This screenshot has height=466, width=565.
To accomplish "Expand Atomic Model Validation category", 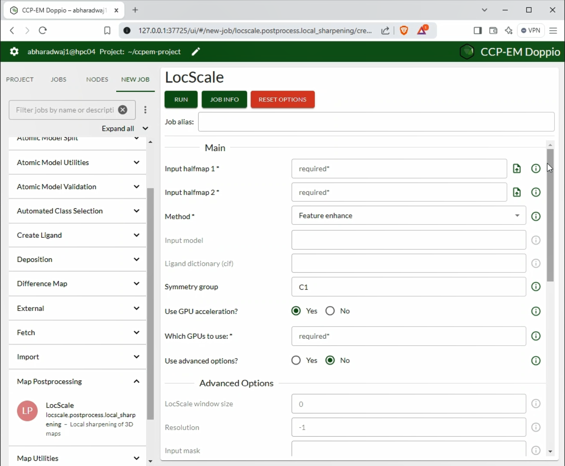I will (77, 187).
